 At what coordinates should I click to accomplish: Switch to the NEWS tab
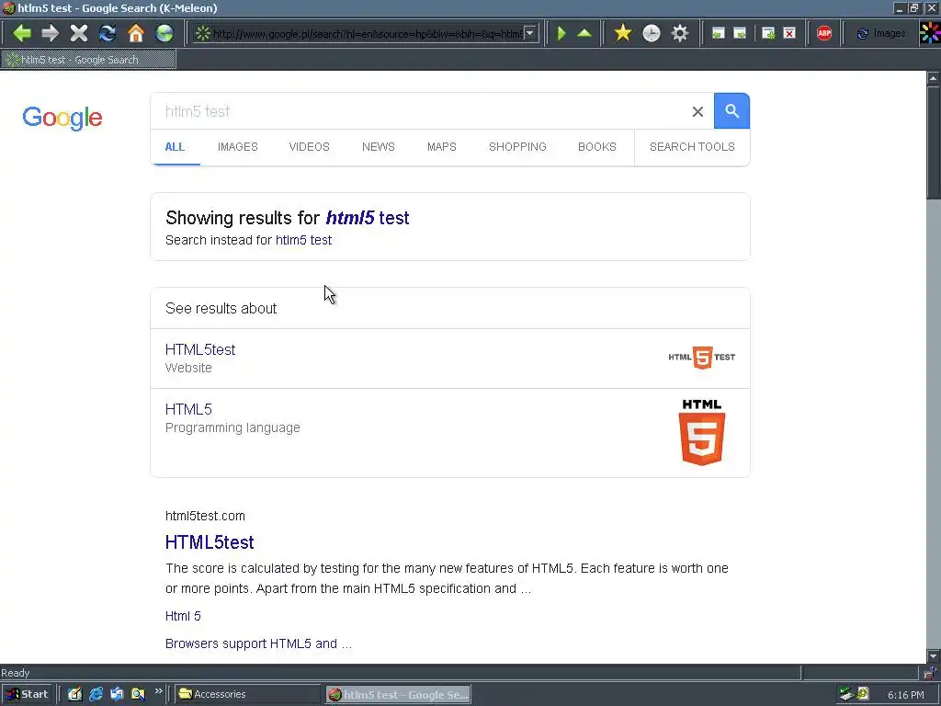378,147
